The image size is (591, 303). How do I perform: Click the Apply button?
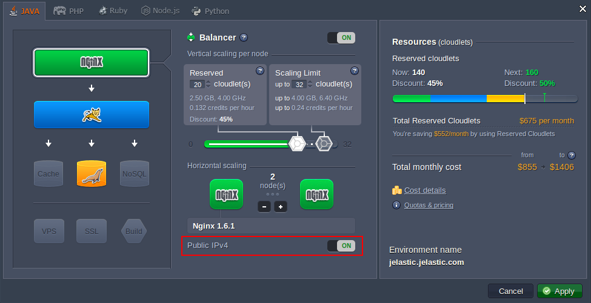coord(559,292)
